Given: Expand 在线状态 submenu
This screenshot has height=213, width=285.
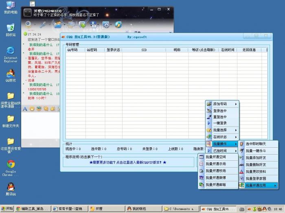Looking at the screenshot, I should 222,137.
